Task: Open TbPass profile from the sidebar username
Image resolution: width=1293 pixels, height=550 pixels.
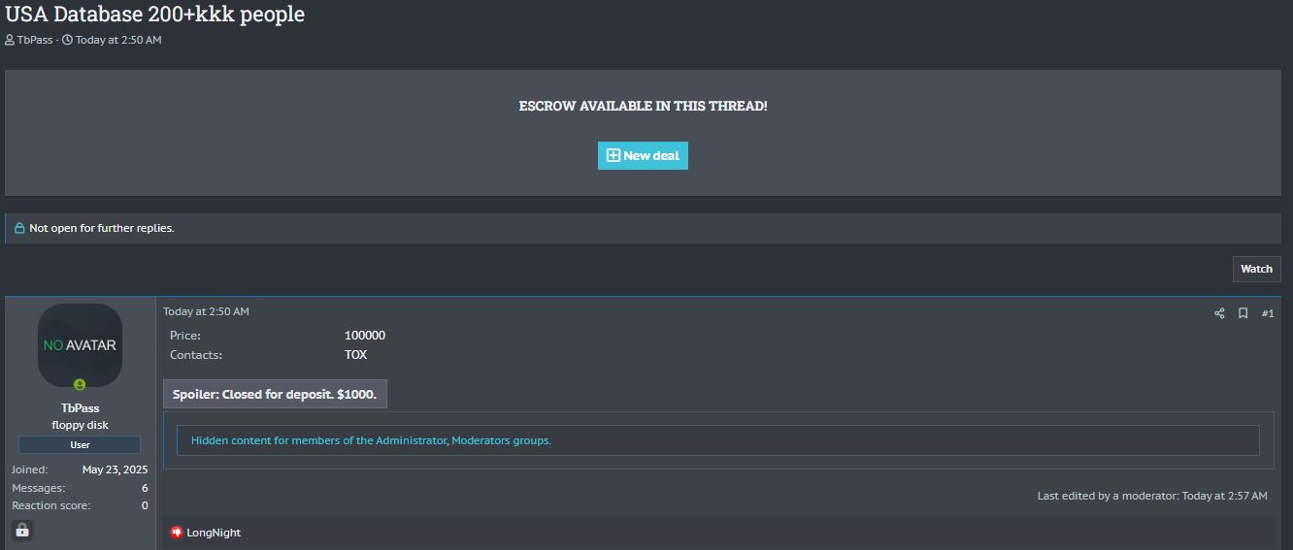Action: pos(80,408)
